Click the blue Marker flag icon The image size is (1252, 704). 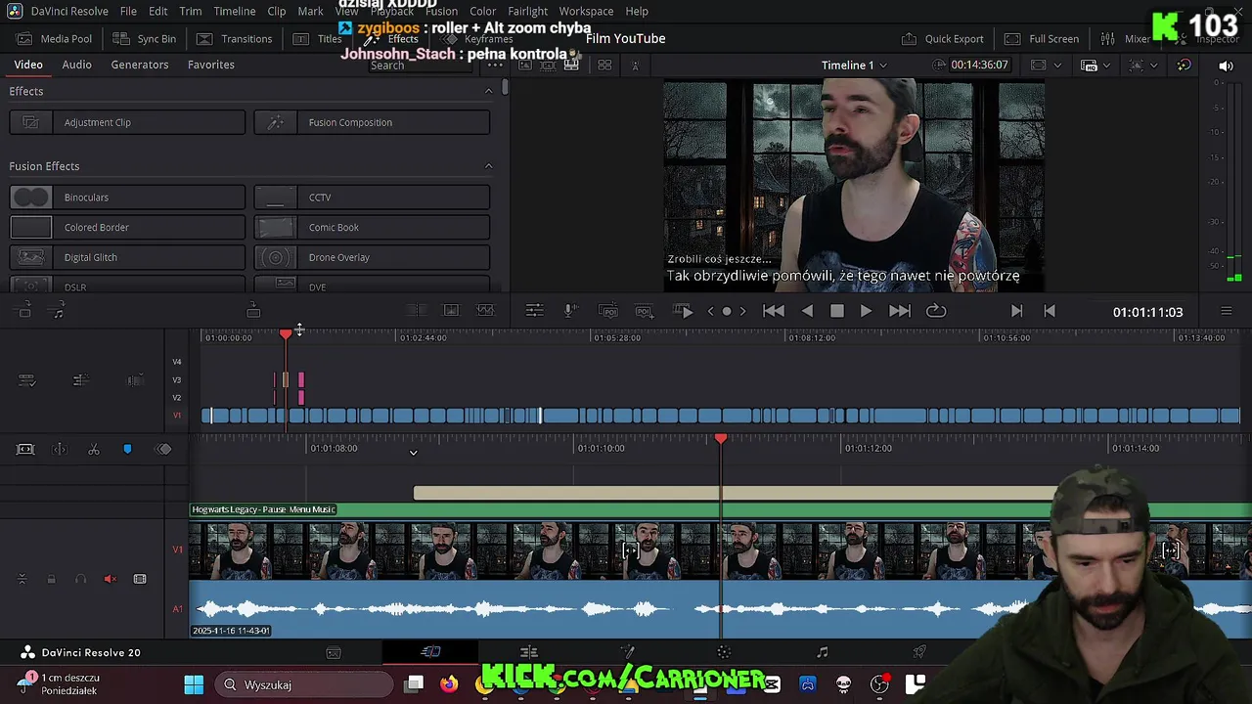tap(127, 449)
